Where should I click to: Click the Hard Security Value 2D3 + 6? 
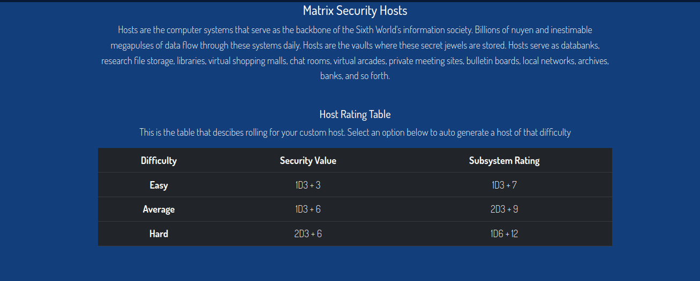coord(308,234)
